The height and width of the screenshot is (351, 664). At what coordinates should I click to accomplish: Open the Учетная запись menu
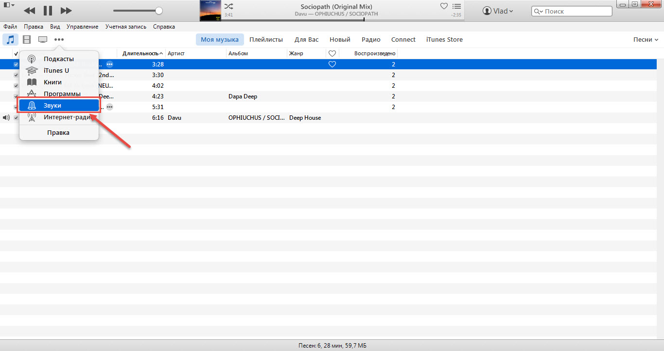[125, 27]
